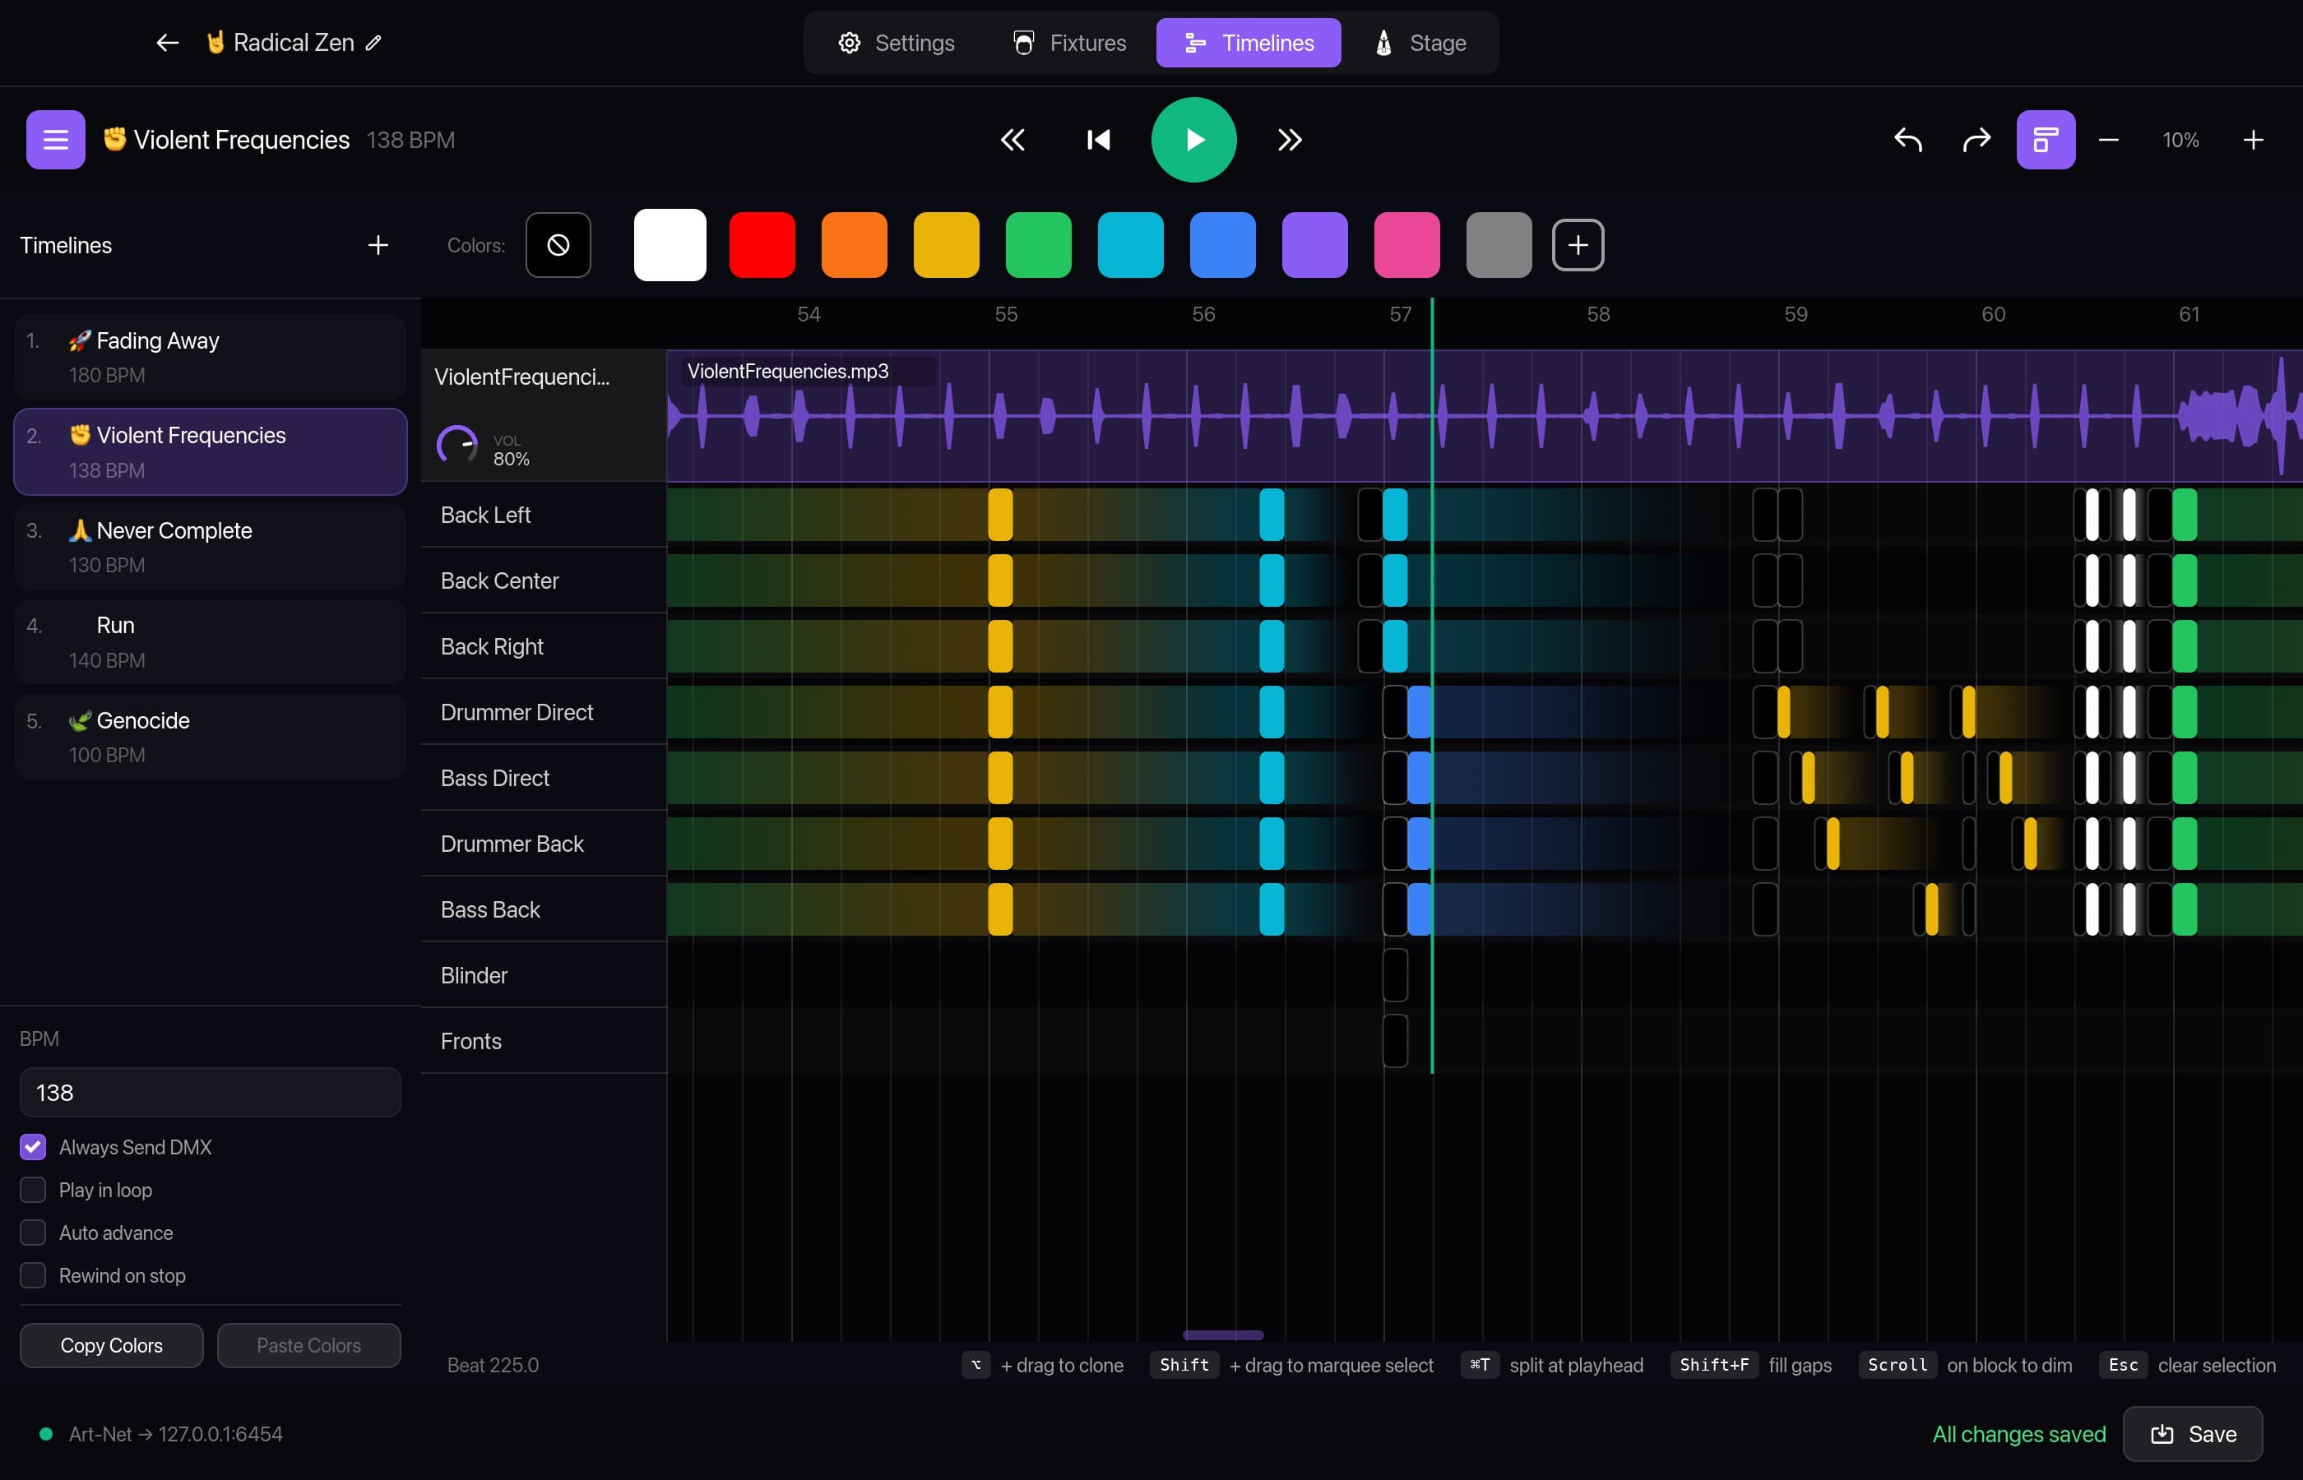Select the Drummer Back track label
Screen dimensions: 2303x1480
coord(512,844)
